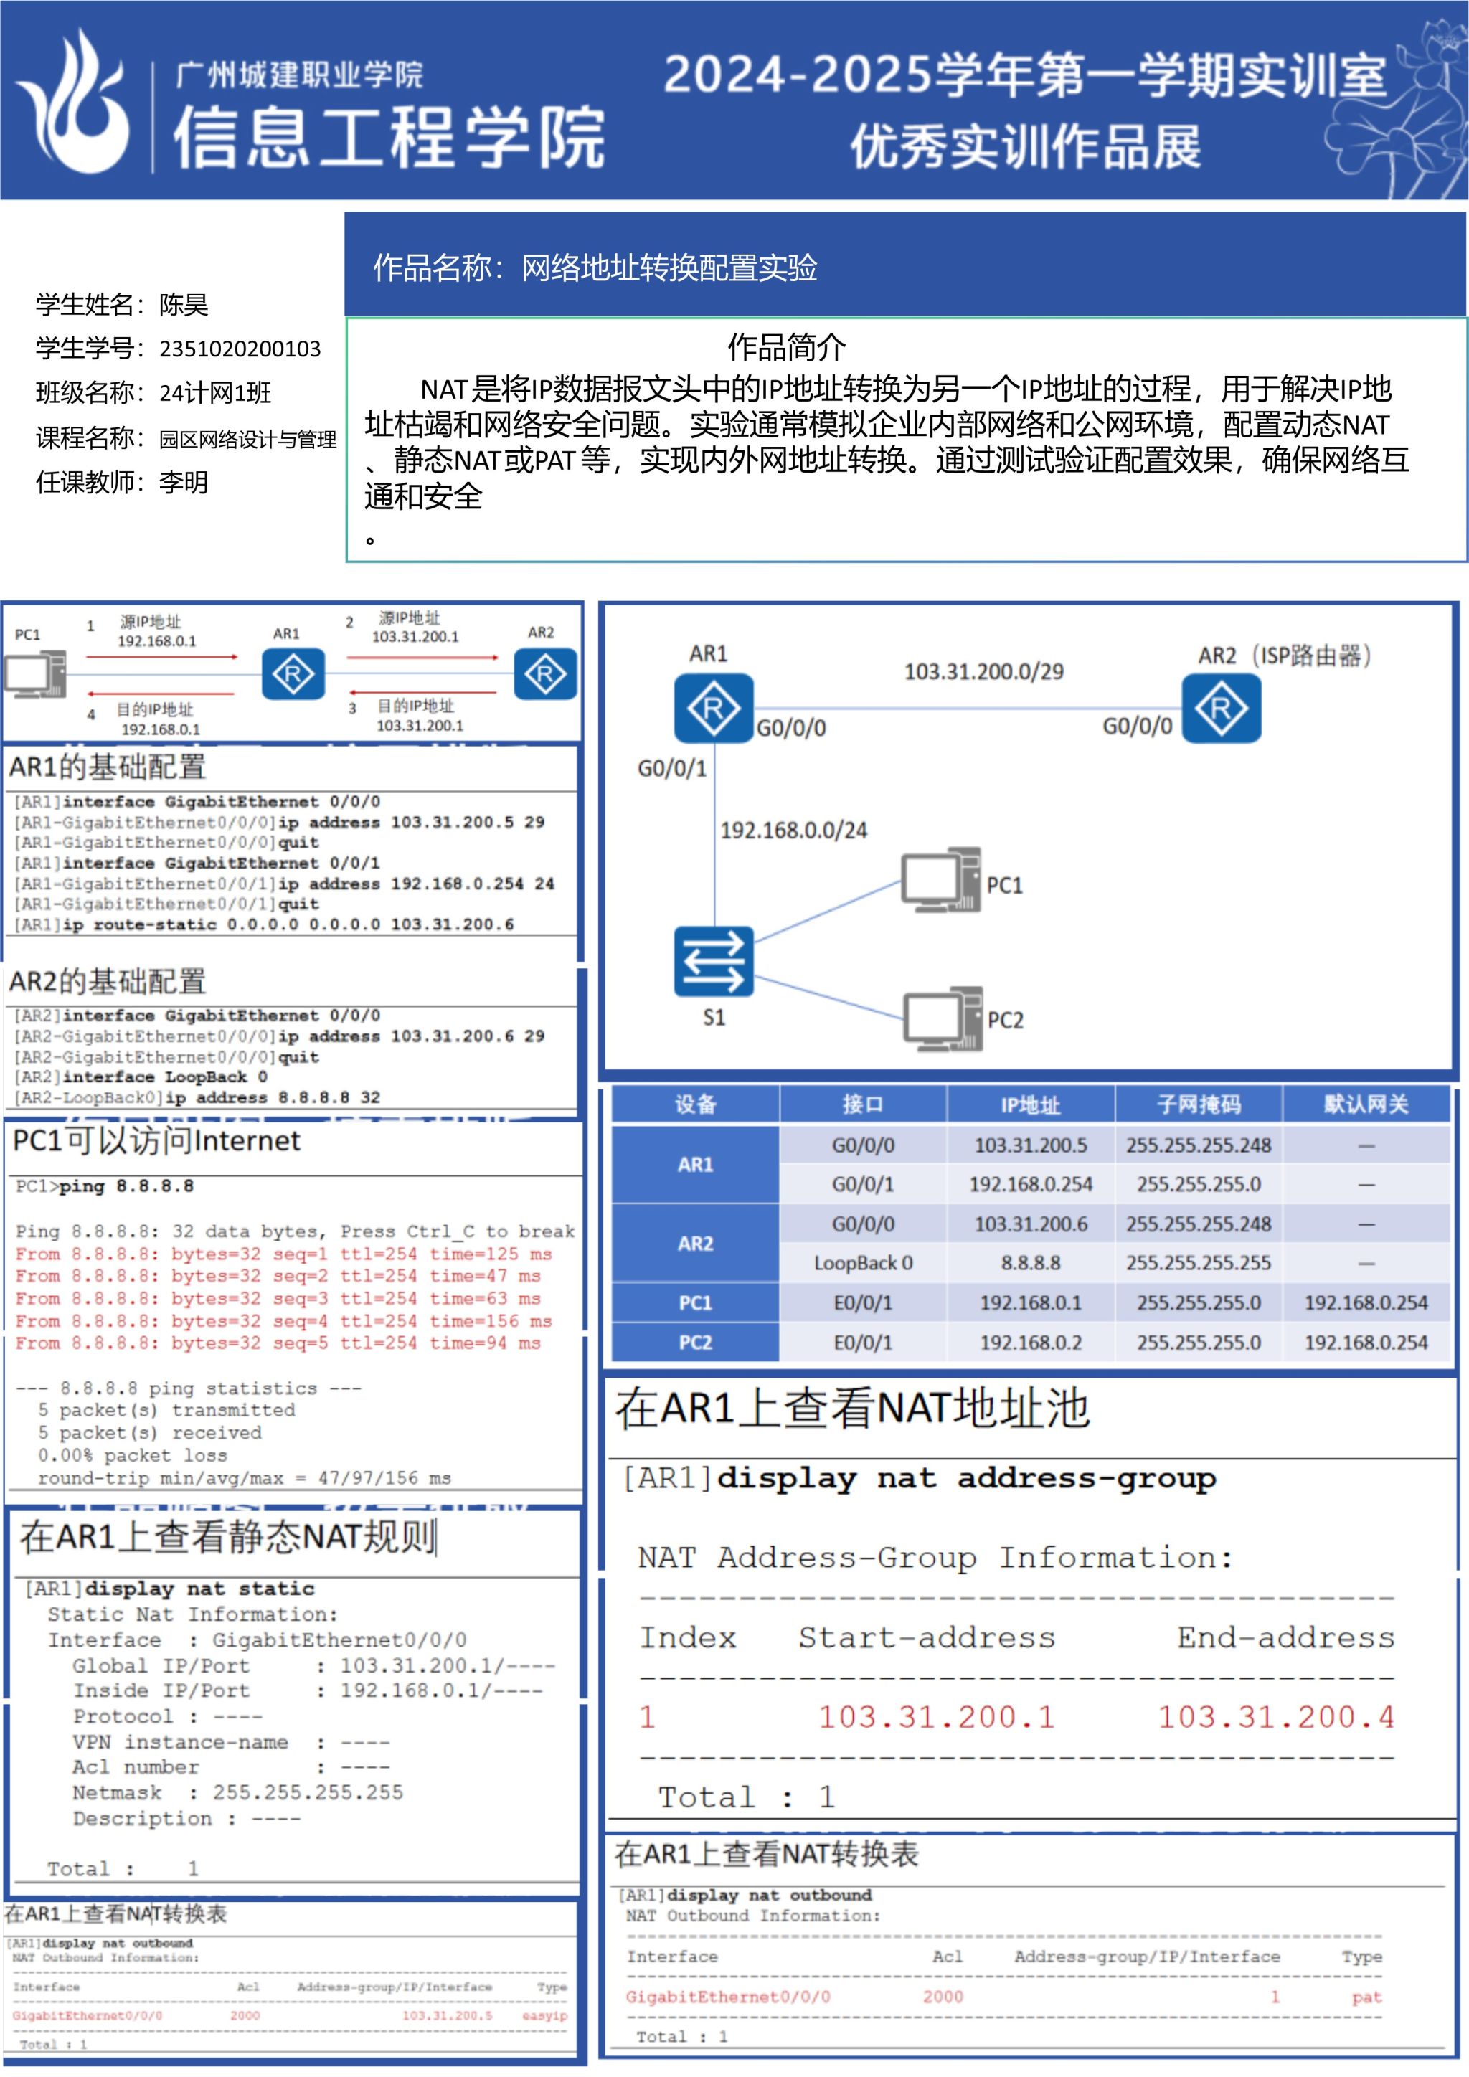Click the PC1 computer icon in topology
The image size is (1469, 2077).
coord(941,880)
